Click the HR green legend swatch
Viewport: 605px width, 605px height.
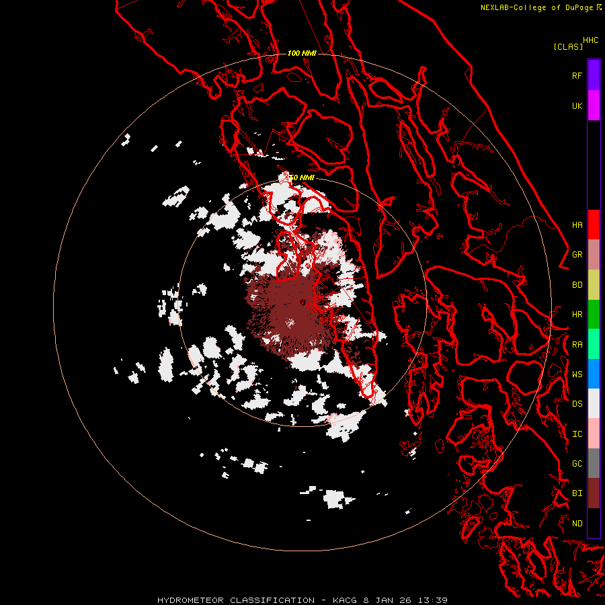pos(594,314)
